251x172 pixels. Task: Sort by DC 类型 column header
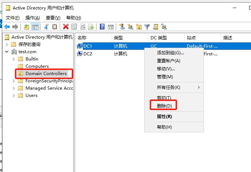pos(166,38)
